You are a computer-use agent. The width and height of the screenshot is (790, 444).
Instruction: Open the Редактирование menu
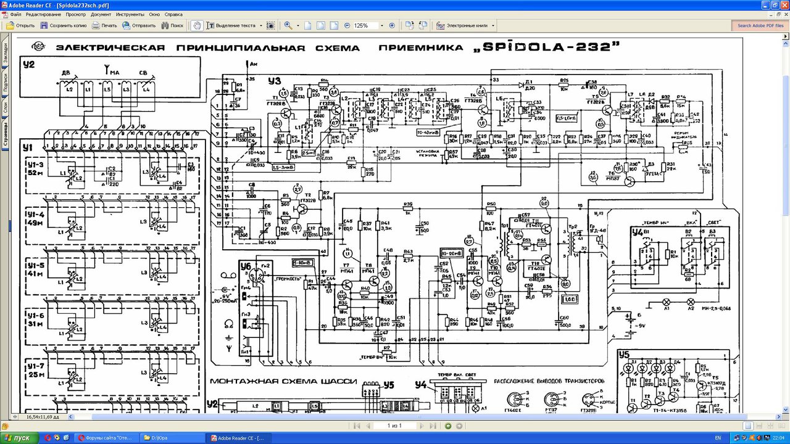coord(43,14)
